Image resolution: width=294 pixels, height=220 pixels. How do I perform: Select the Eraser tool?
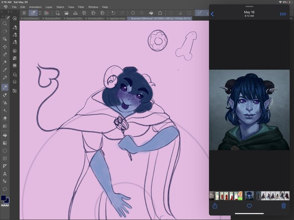5,118
